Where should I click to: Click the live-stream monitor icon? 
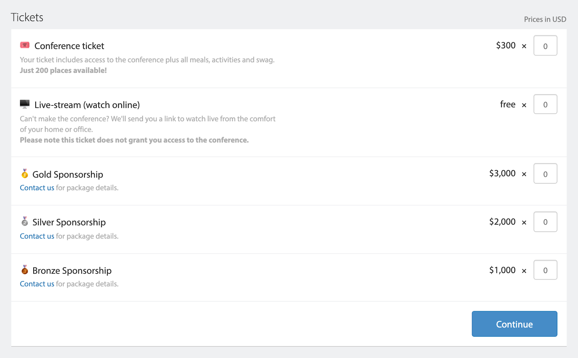(25, 104)
